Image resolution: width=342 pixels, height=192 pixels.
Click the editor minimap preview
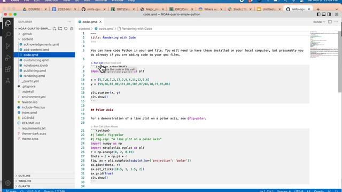[x=324, y=45]
